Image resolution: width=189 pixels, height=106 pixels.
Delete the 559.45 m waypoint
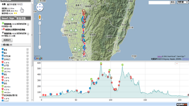tap(27, 86)
